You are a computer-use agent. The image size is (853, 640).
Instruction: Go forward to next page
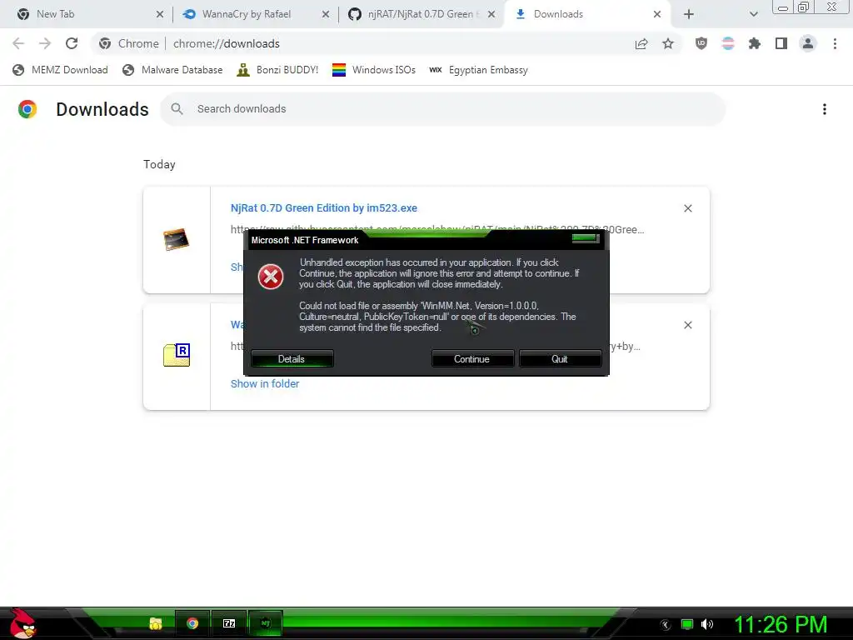coord(45,43)
